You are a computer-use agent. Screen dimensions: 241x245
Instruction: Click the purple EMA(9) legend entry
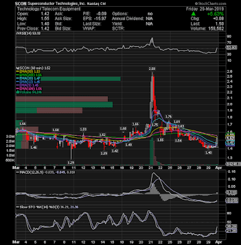click(x=28, y=85)
